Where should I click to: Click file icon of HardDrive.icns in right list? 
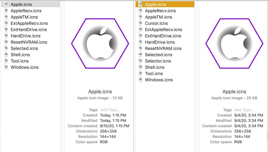[140, 42]
